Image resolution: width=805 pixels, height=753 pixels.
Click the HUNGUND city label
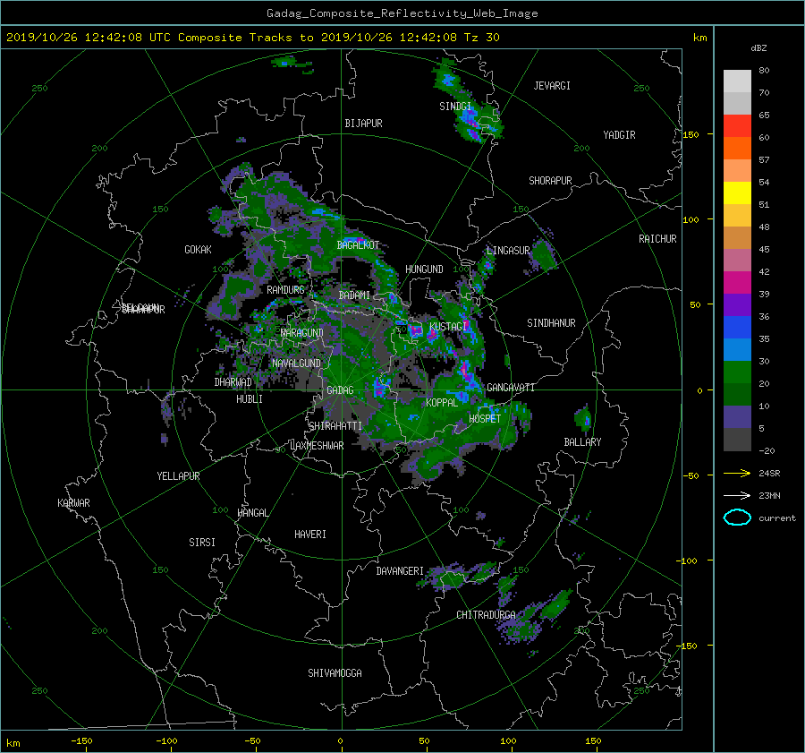(424, 270)
